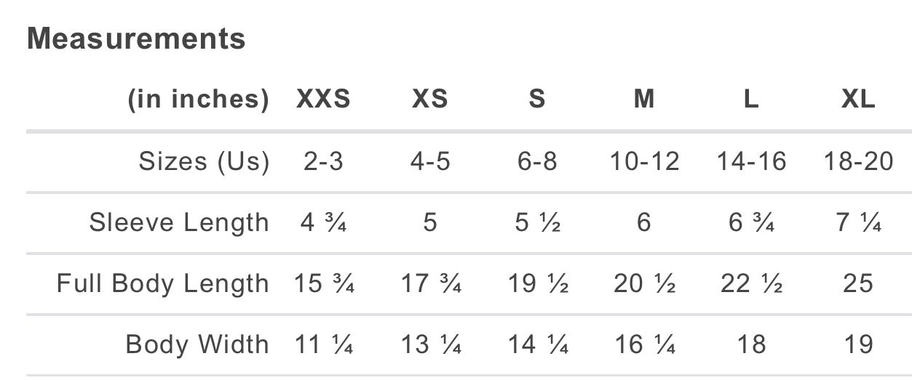This screenshot has width=912, height=380.
Task: Select the XL body width value 19
Action: (858, 344)
